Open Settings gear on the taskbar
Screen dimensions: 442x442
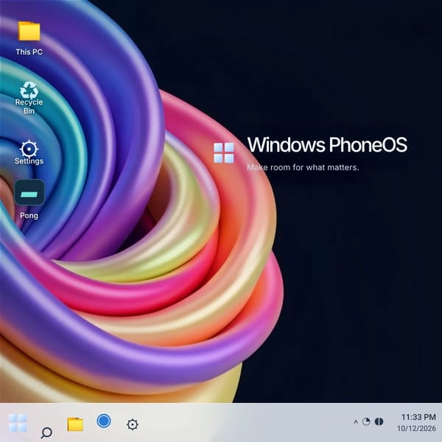[133, 424]
